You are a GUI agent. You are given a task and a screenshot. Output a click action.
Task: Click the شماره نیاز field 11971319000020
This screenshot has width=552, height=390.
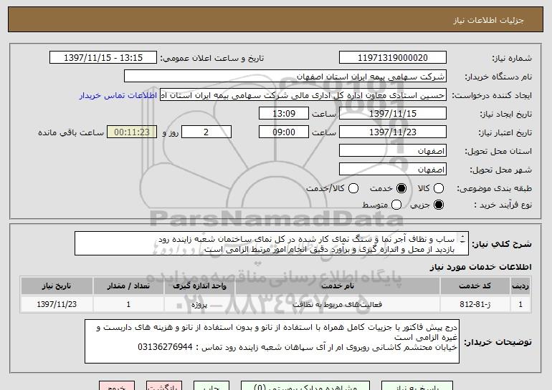tap(393, 58)
